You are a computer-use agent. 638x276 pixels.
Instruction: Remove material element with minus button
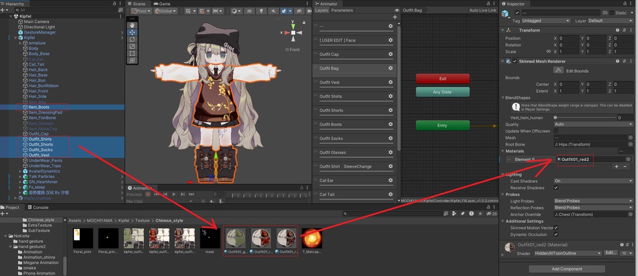tap(626, 167)
